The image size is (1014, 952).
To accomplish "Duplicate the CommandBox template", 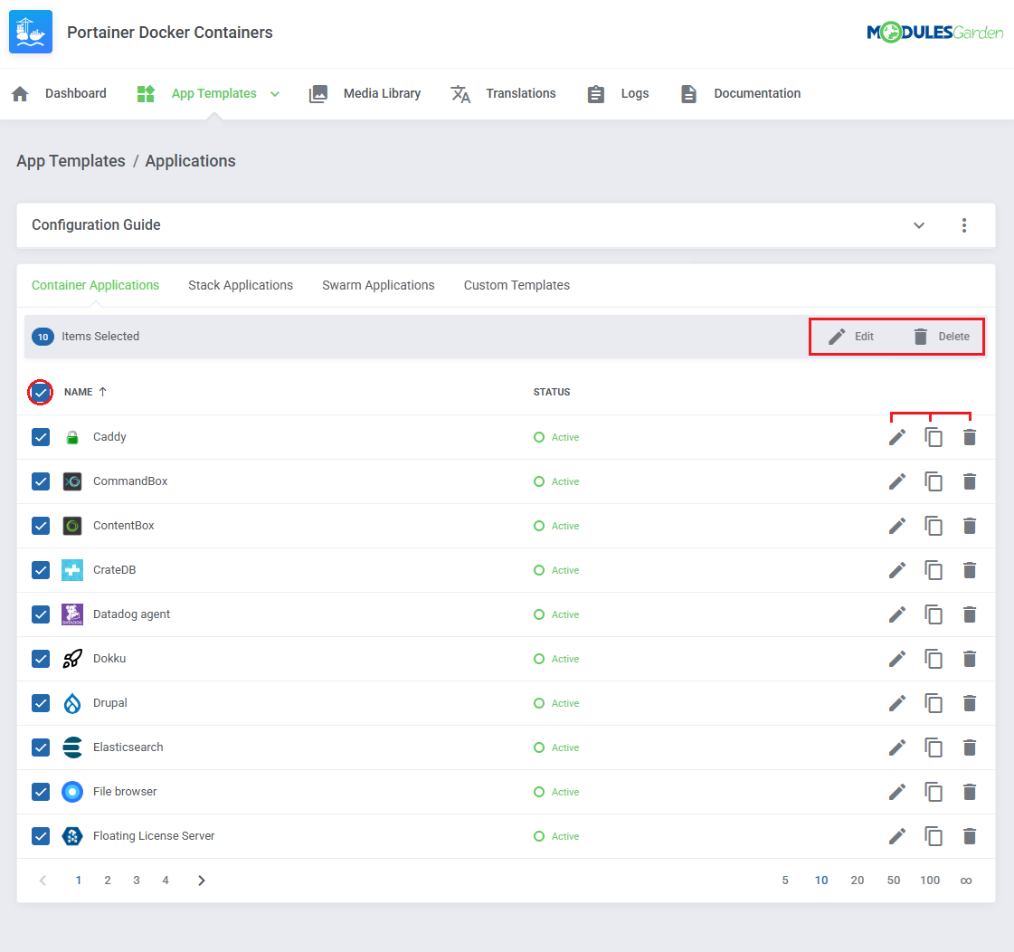I will (933, 481).
